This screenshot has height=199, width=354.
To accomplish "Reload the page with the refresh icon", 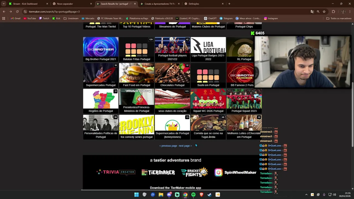I will [x=17, y=12].
